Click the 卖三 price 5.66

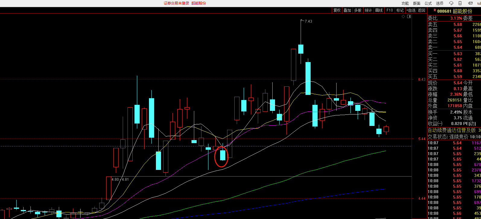pos(458,36)
